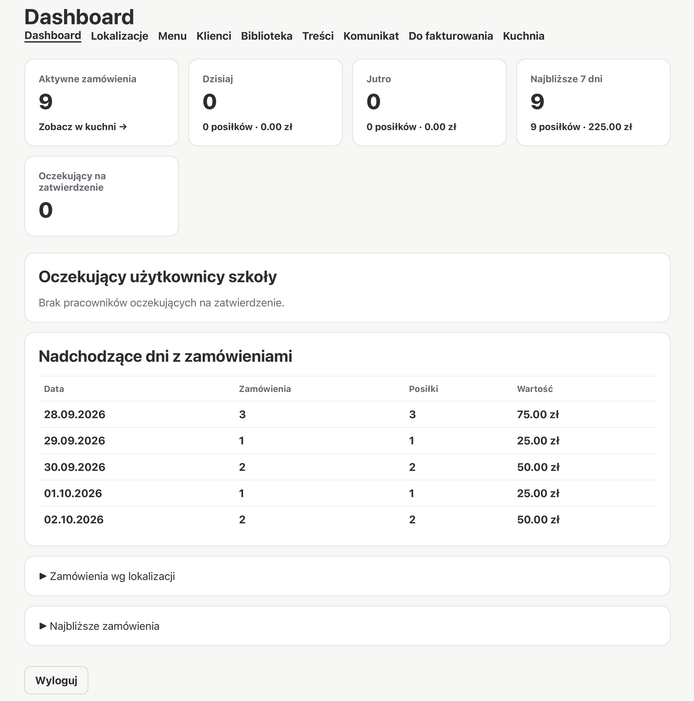
Task: Select the 28.09.2026 date row
Action: [x=347, y=414]
